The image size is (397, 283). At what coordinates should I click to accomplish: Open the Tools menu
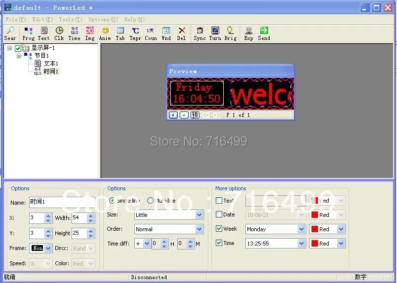click(x=70, y=19)
